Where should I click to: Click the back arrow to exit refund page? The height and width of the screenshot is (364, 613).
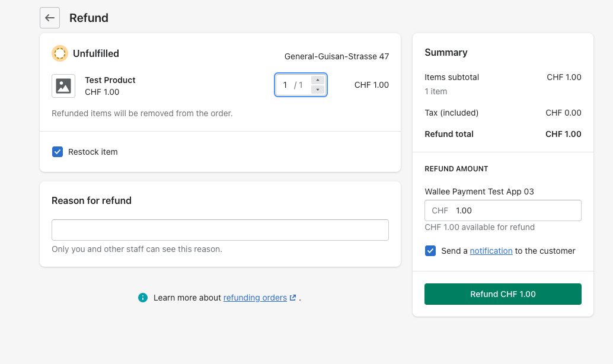pyautogui.click(x=50, y=18)
